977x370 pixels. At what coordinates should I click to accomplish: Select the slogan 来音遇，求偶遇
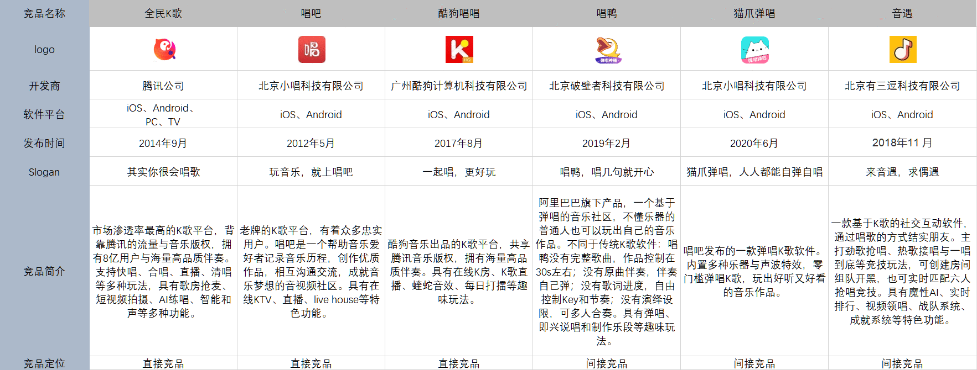[x=902, y=172]
